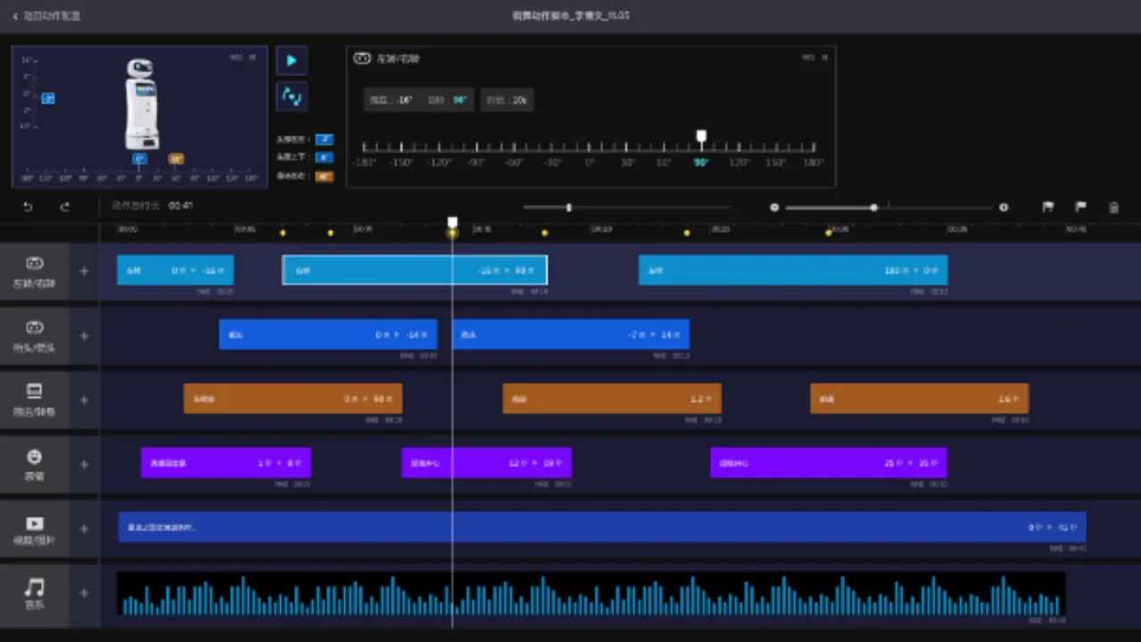Screen dimensions: 1141x642
Task: Select the purple clip showing 12 to 19
Action: point(486,463)
